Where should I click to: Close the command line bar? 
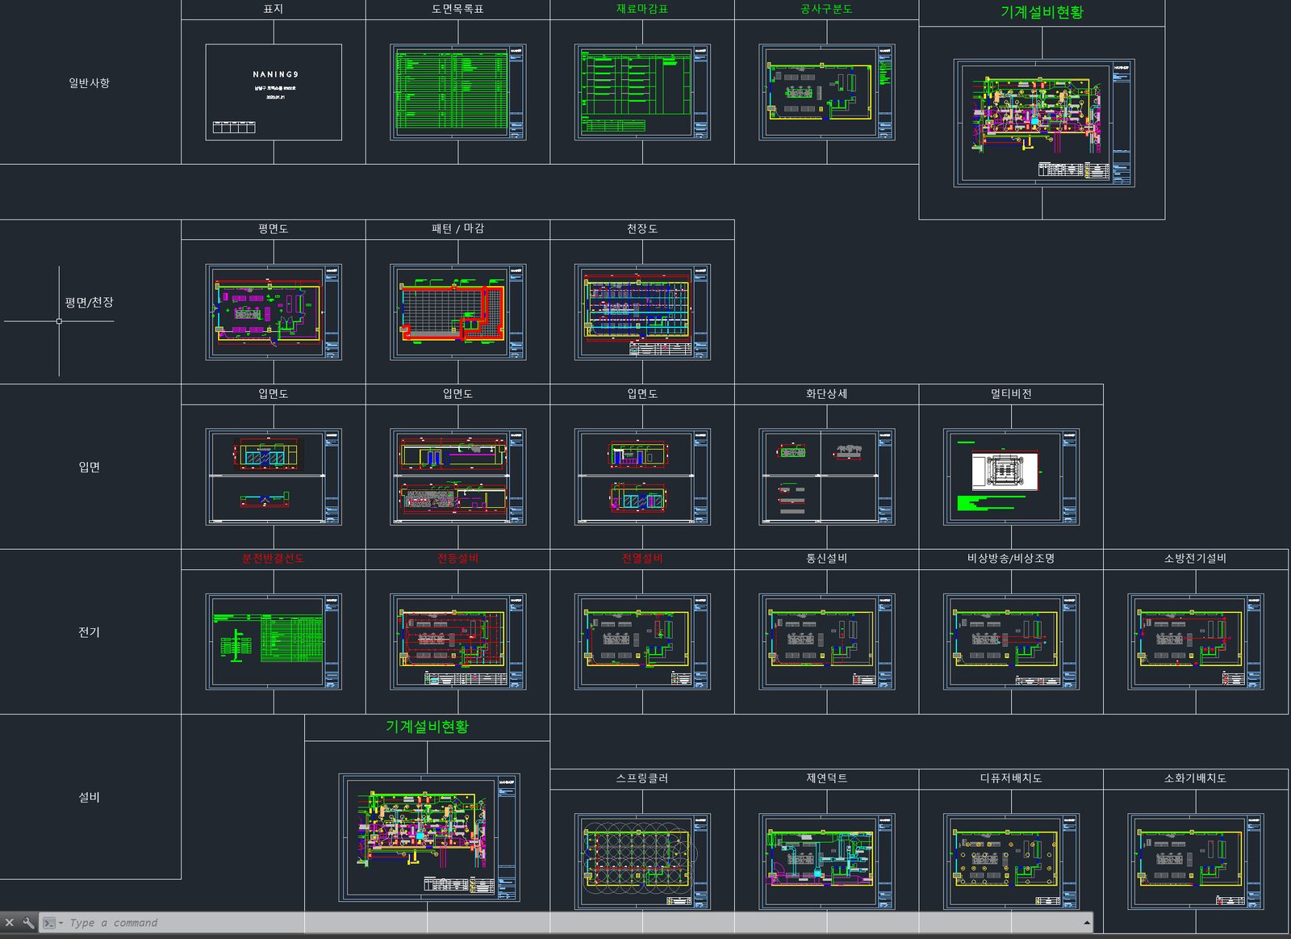point(10,923)
